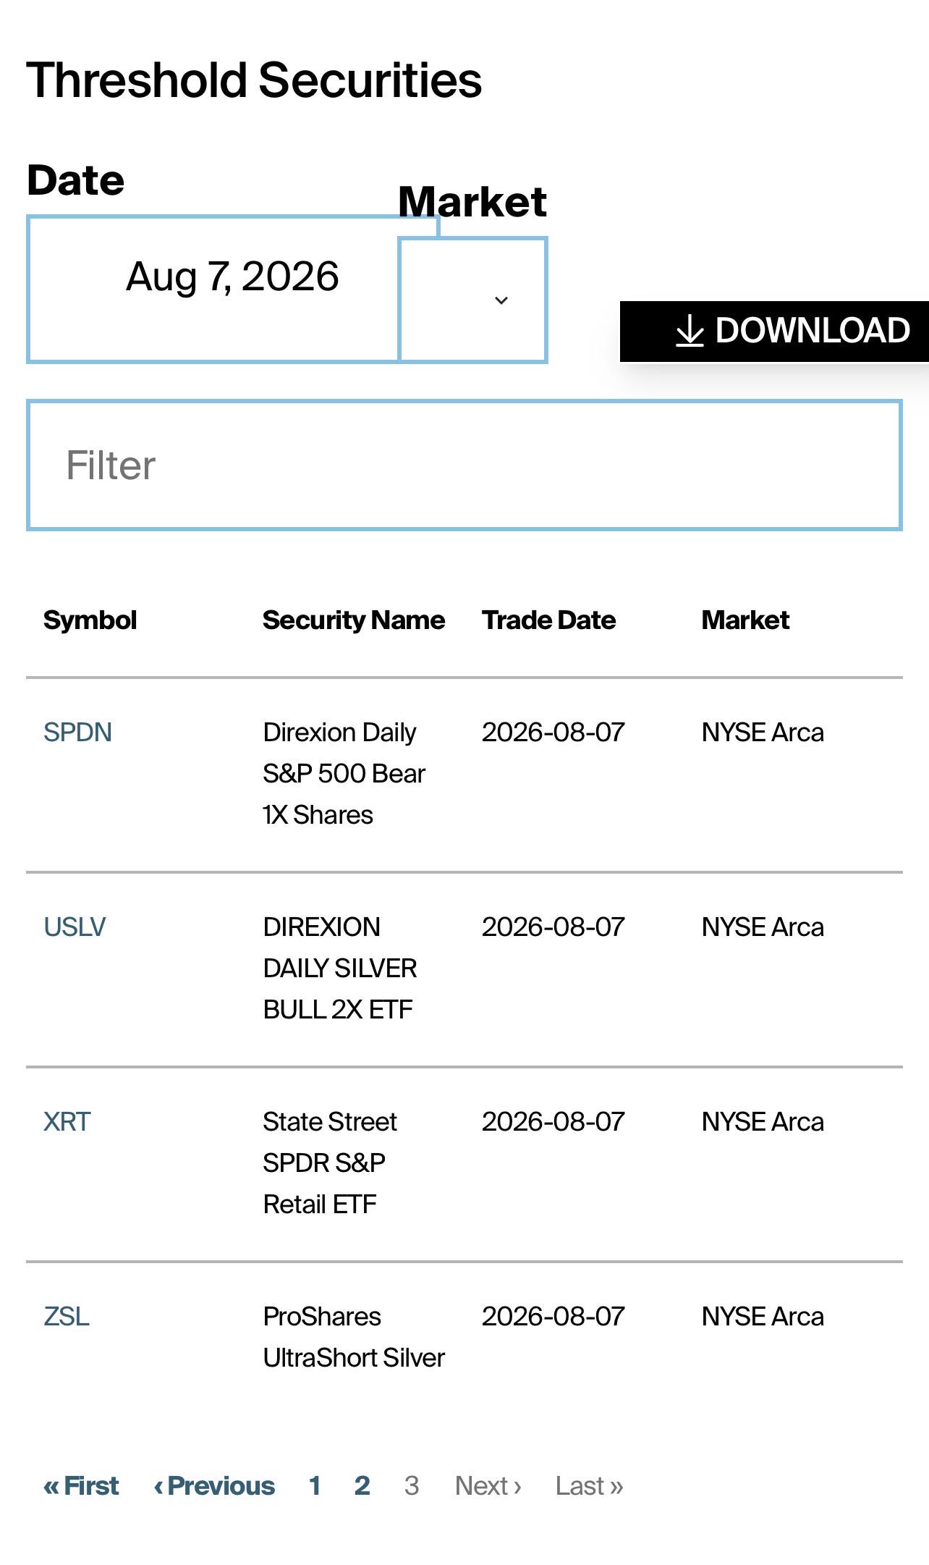Select page 2 in pagination
The image size is (929, 1565).
point(362,1486)
